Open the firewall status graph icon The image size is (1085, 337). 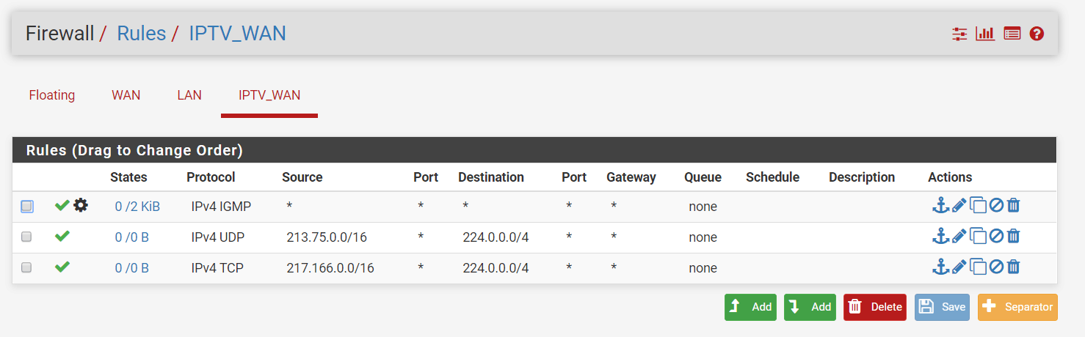tap(985, 34)
